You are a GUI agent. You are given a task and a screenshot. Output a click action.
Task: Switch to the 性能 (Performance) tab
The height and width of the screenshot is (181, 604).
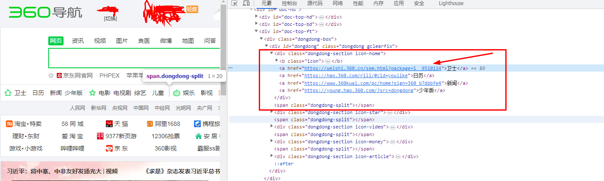pyautogui.click(x=358, y=3)
